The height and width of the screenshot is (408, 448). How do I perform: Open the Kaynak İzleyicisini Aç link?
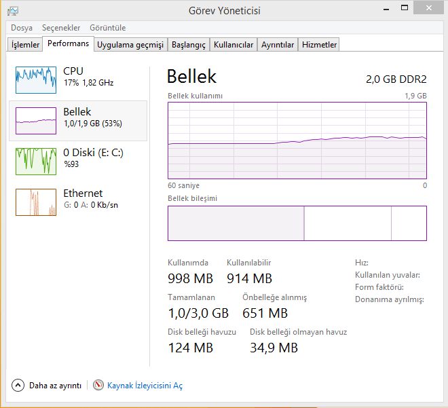click(x=145, y=386)
